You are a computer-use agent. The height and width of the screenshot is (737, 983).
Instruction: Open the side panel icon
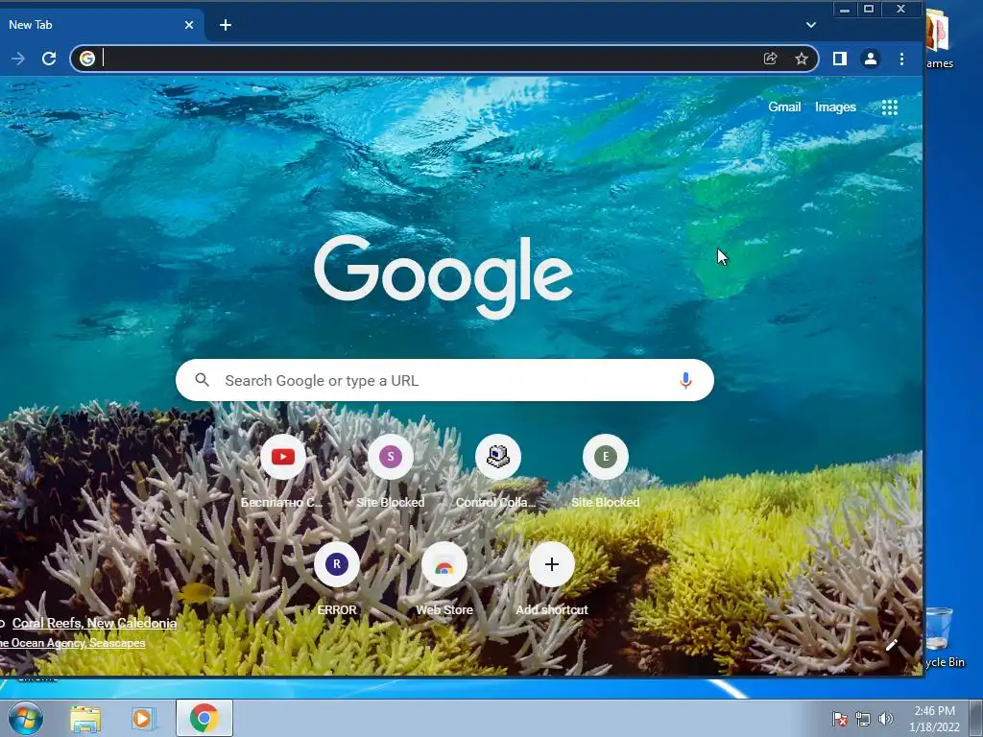839,59
